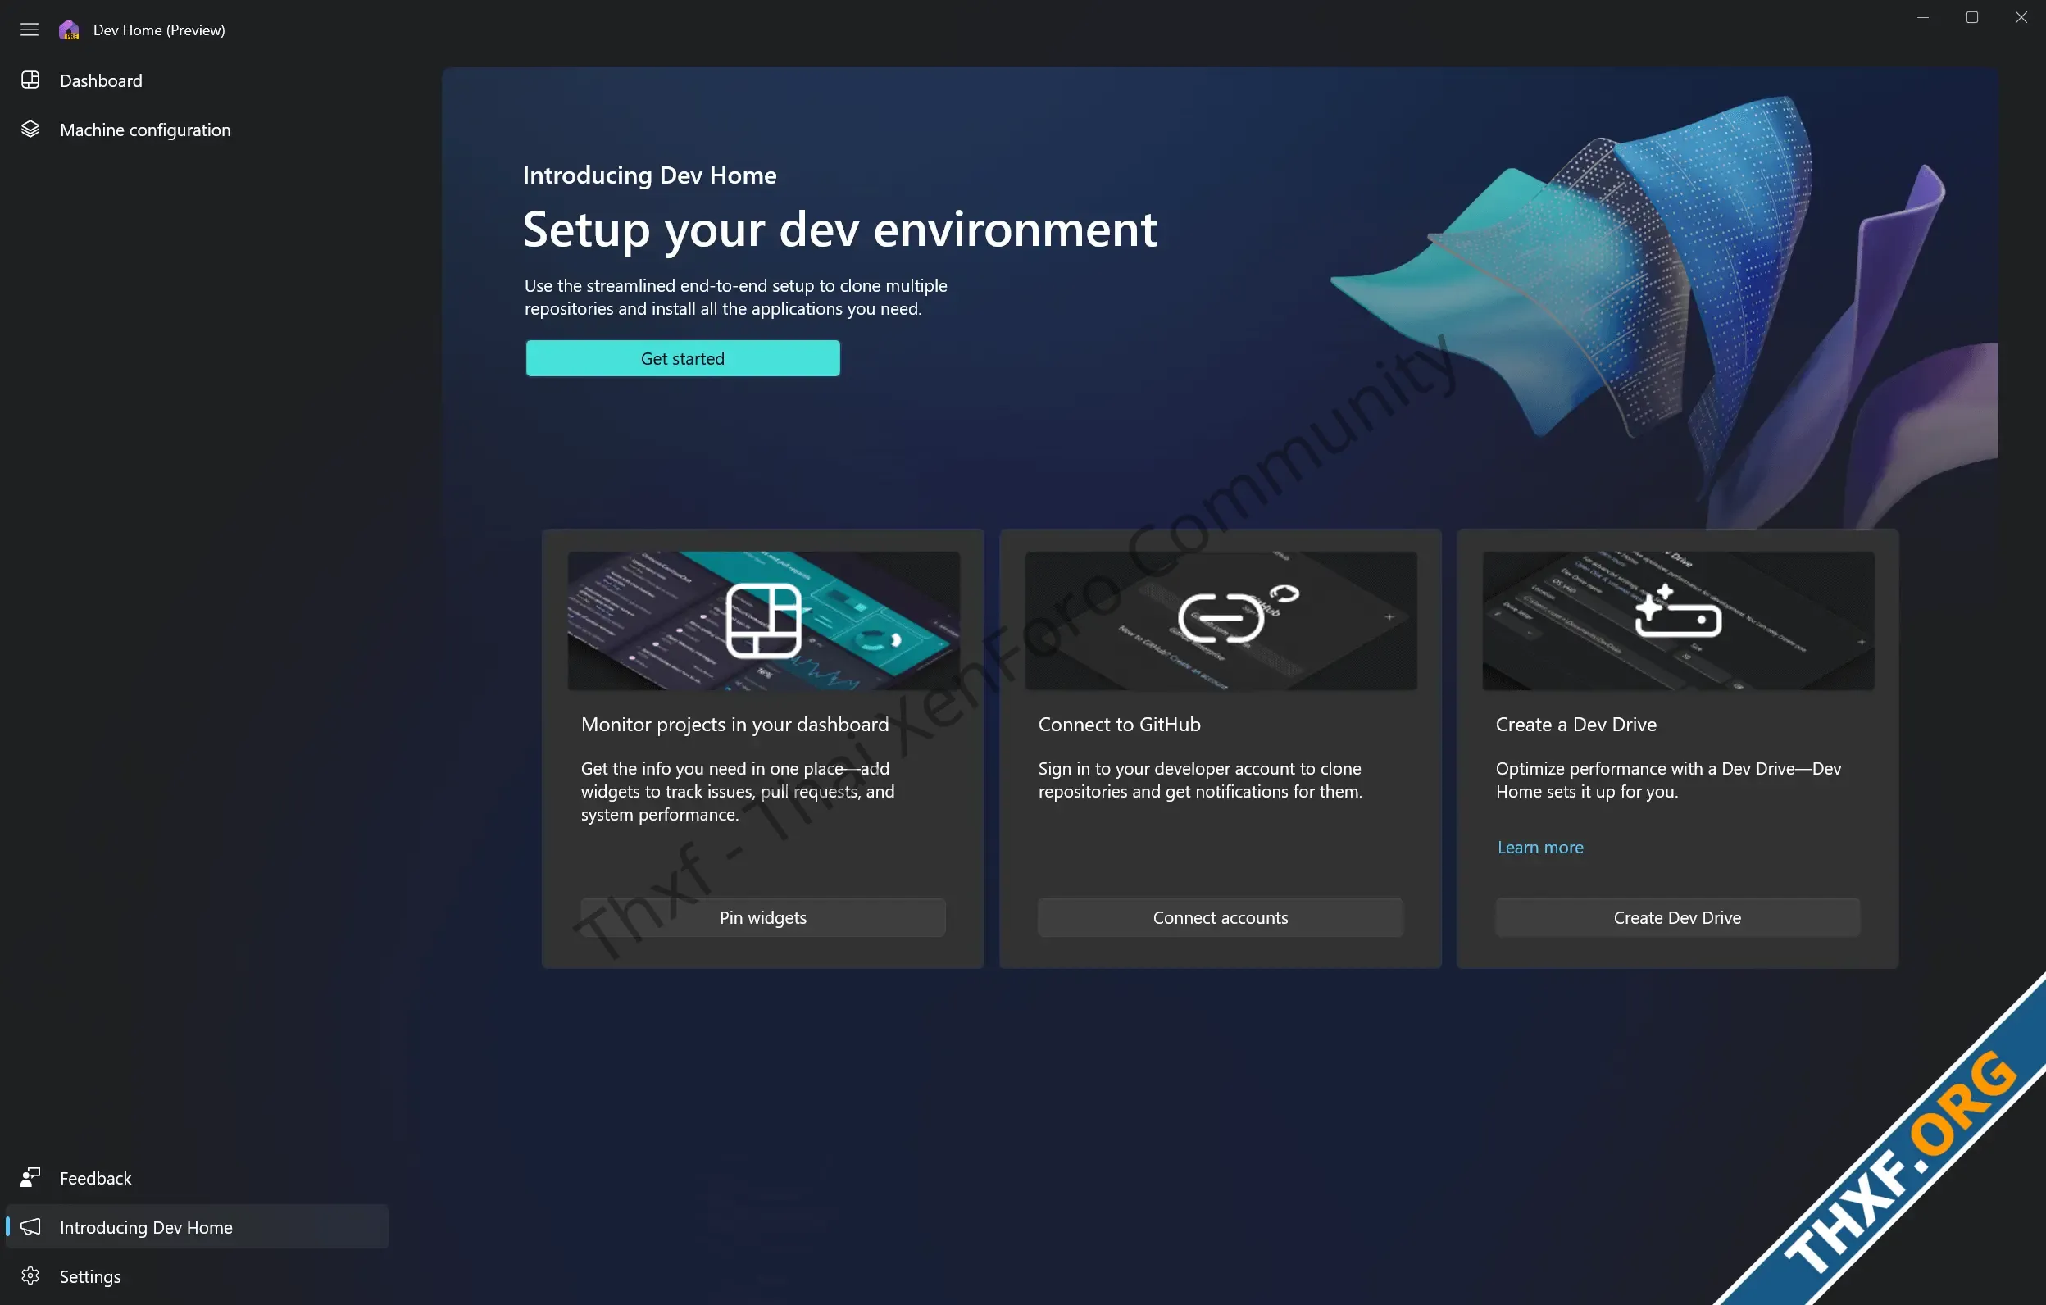This screenshot has height=1305, width=2046.
Task: Click the Dev Drive card image
Action: (x=1677, y=621)
